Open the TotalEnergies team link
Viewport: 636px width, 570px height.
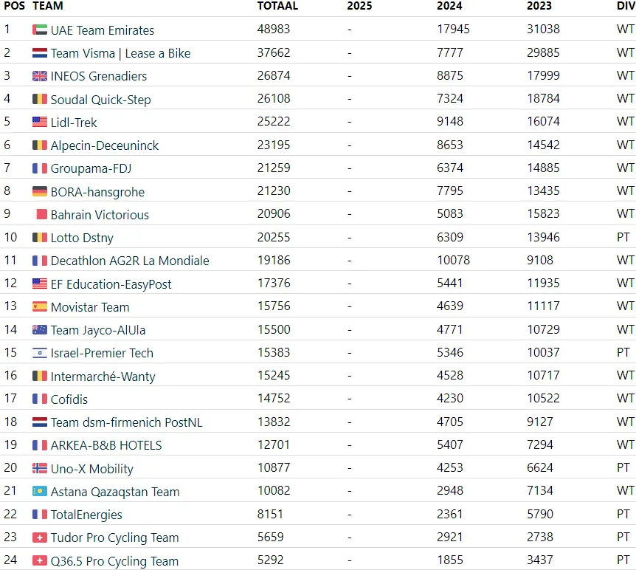tap(86, 515)
